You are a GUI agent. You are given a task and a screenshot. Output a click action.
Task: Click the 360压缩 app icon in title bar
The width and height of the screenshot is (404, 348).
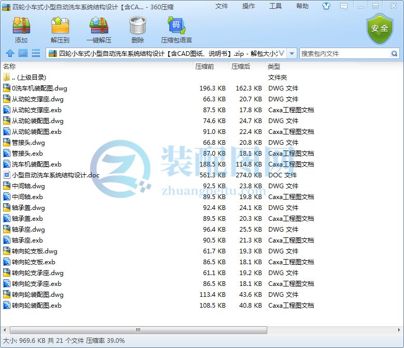click(6, 7)
